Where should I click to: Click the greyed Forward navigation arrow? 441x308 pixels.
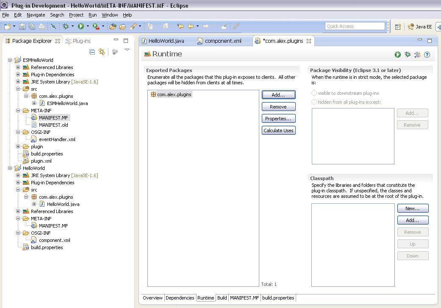pyautogui.click(x=206, y=26)
